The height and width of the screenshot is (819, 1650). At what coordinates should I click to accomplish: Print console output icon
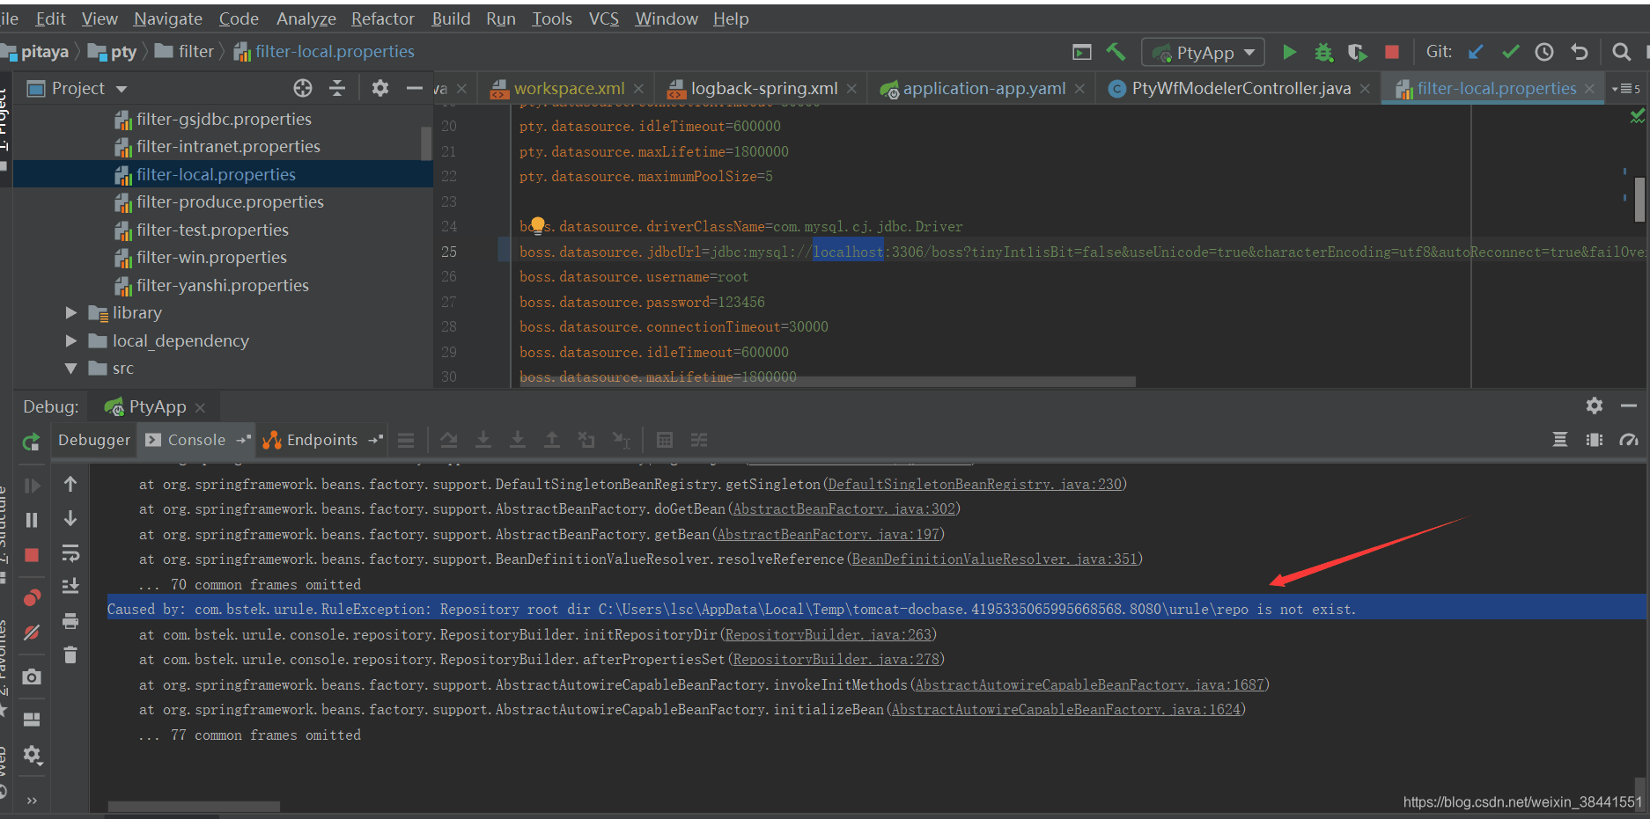pyautogui.click(x=70, y=621)
